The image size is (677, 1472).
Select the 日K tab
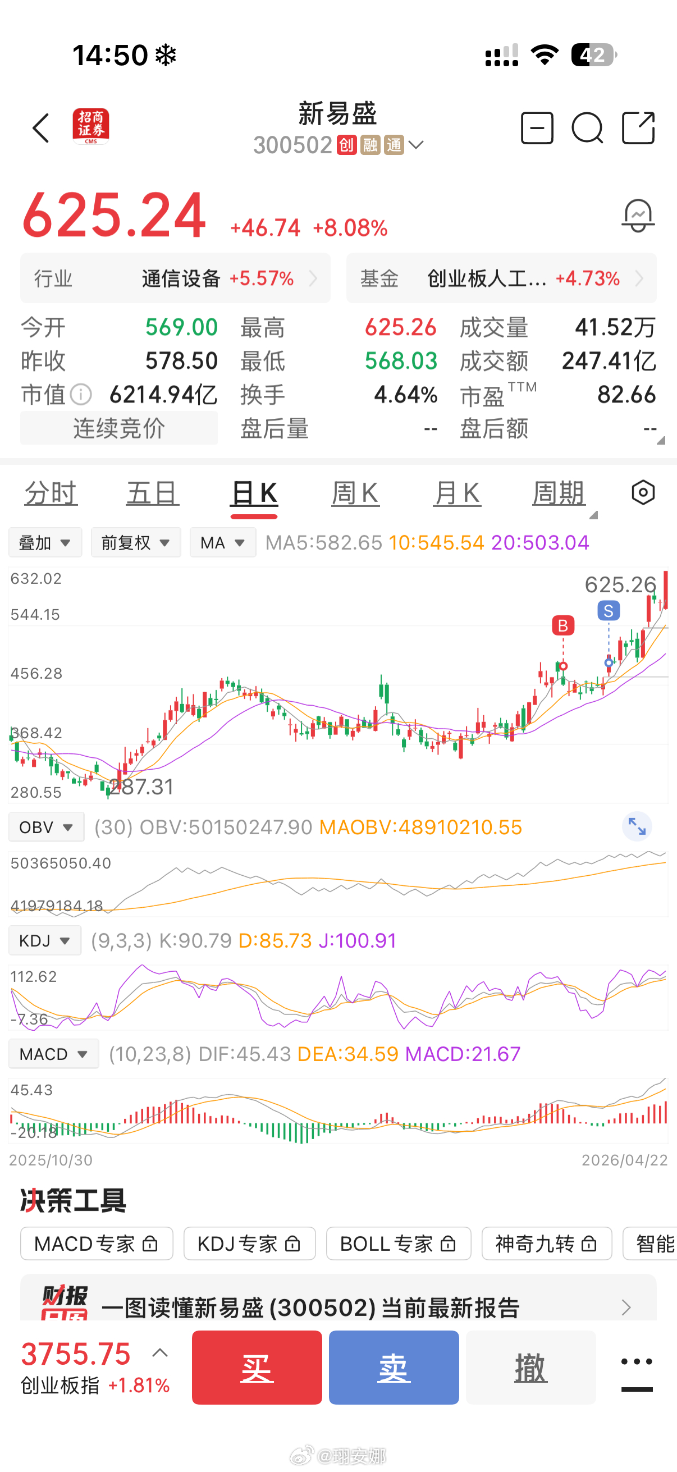[254, 493]
